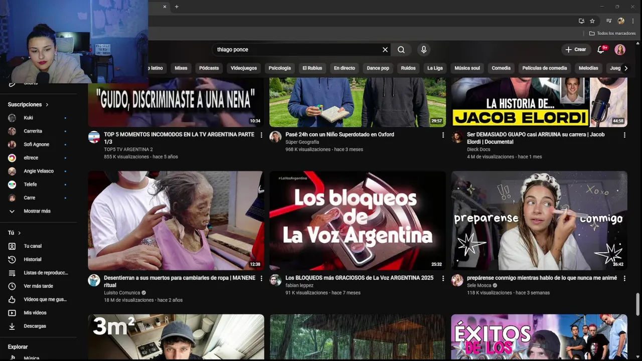Expand the Tú section chevron
This screenshot has width=642, height=361.
pos(20,233)
